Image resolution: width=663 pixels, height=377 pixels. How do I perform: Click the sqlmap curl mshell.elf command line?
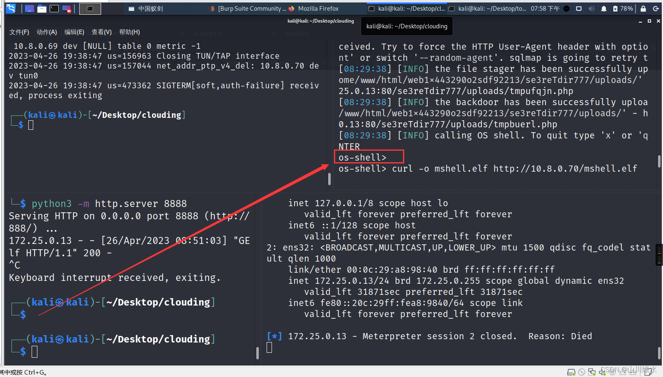(488, 169)
